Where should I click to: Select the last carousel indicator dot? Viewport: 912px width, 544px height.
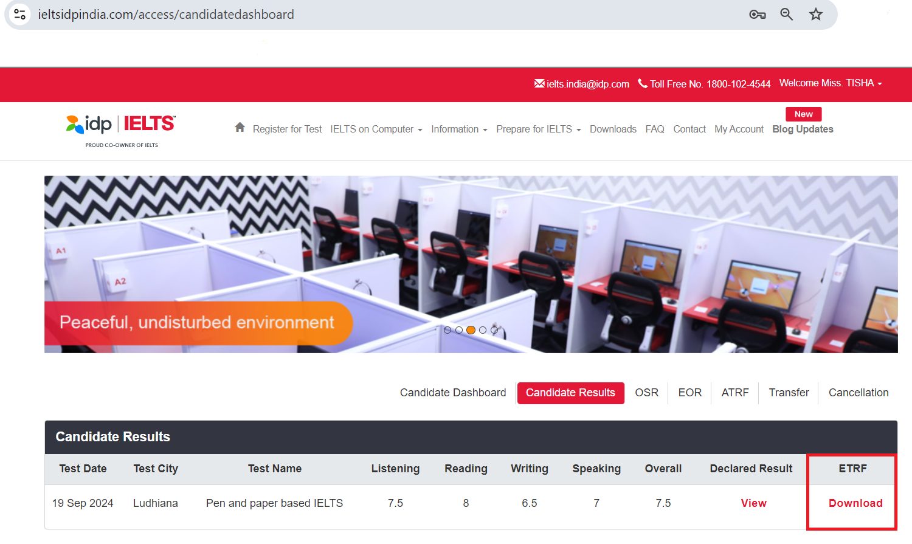[x=494, y=330]
